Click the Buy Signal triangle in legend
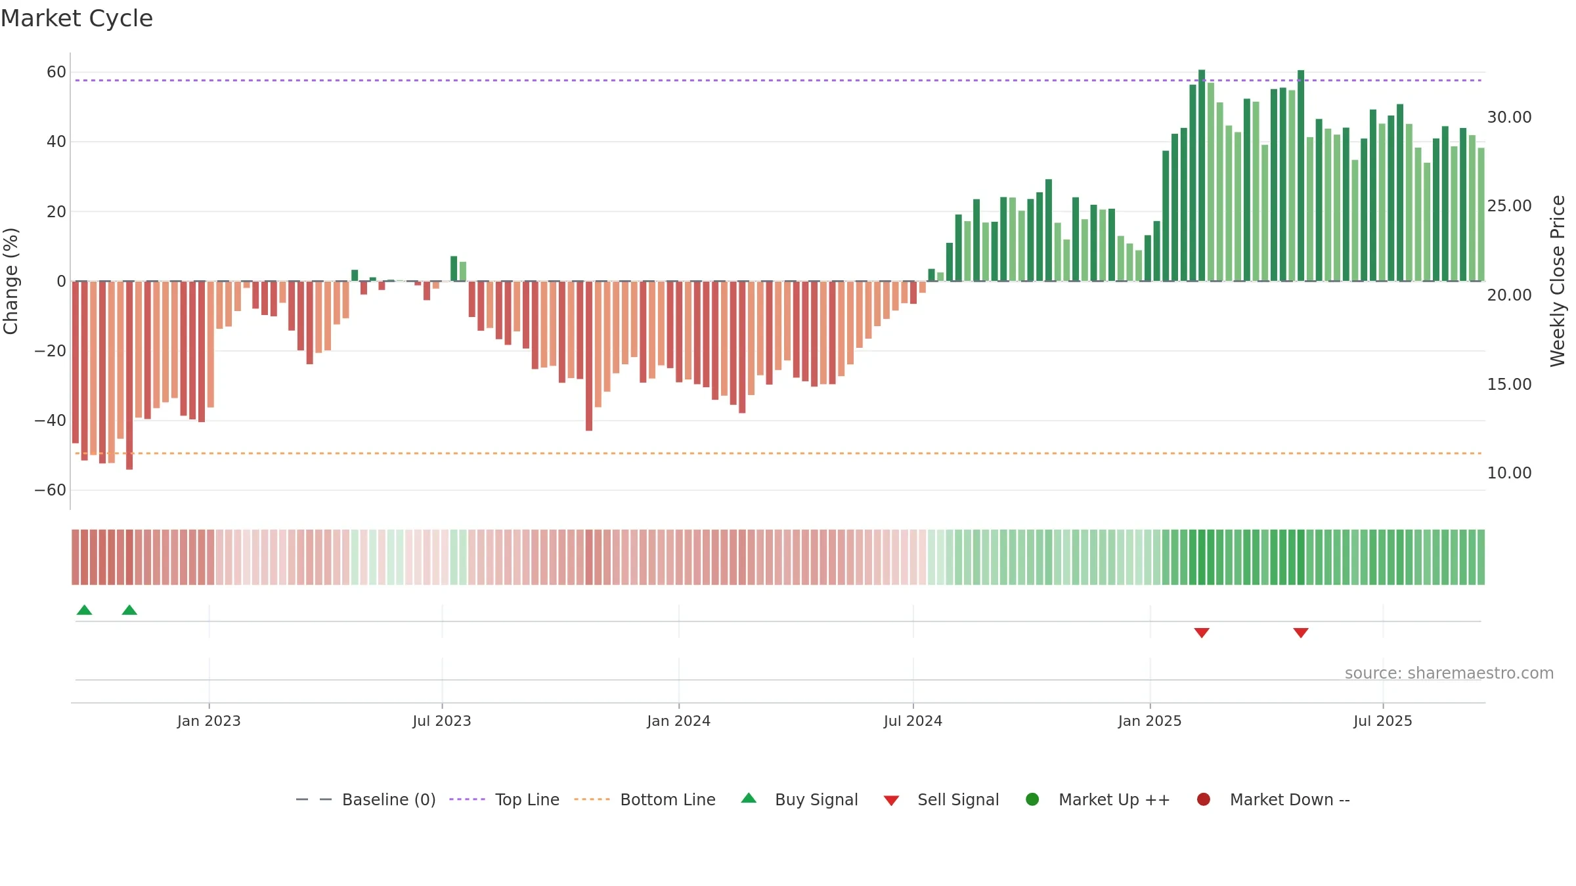The height and width of the screenshot is (886, 1576). click(749, 798)
